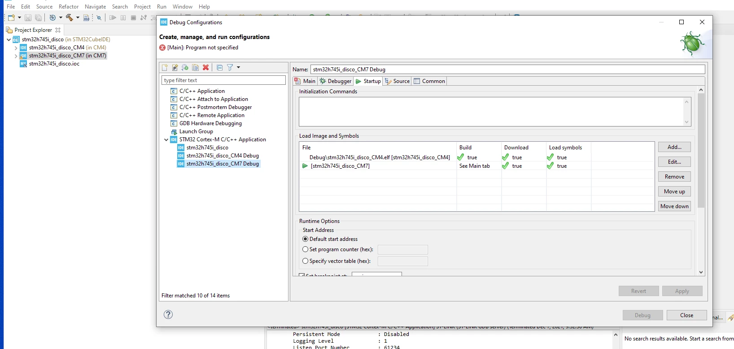Expand the stm32h745i_disco_CM4 project node
This screenshot has height=349, width=734.
tap(16, 48)
